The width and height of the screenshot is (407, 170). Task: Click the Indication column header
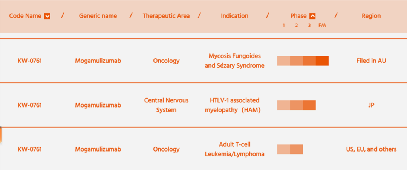(x=234, y=16)
